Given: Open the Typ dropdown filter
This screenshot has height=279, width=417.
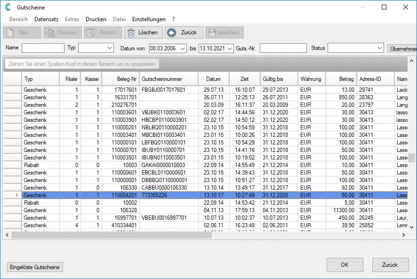Looking at the screenshot, I should pos(110,48).
